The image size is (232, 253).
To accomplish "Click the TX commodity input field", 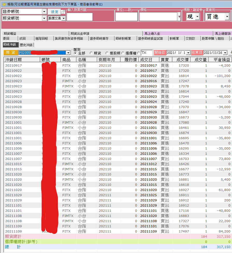I will [x=147, y=53].
